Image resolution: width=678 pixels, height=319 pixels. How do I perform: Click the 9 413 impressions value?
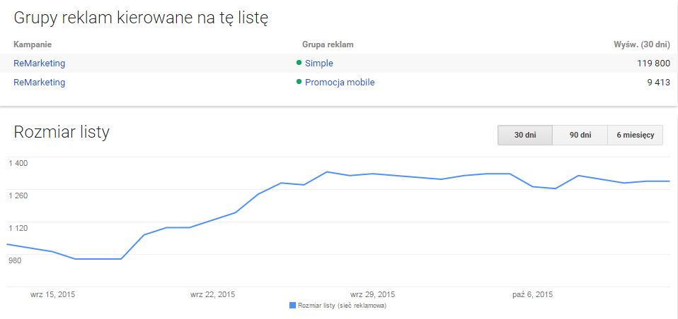click(x=657, y=83)
